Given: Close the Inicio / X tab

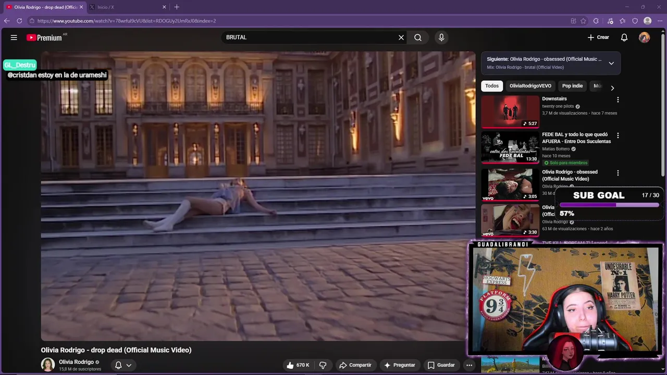Looking at the screenshot, I should point(164,7).
